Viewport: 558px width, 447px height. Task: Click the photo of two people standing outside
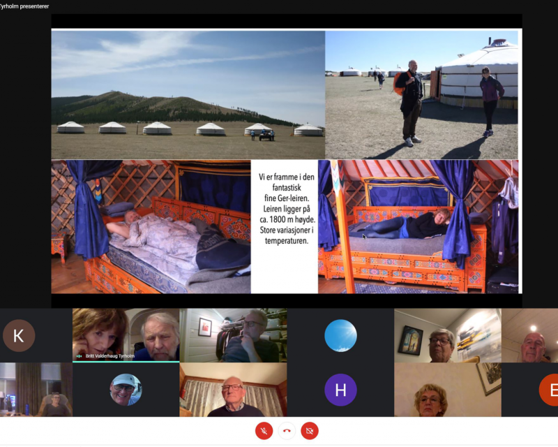(x=422, y=94)
